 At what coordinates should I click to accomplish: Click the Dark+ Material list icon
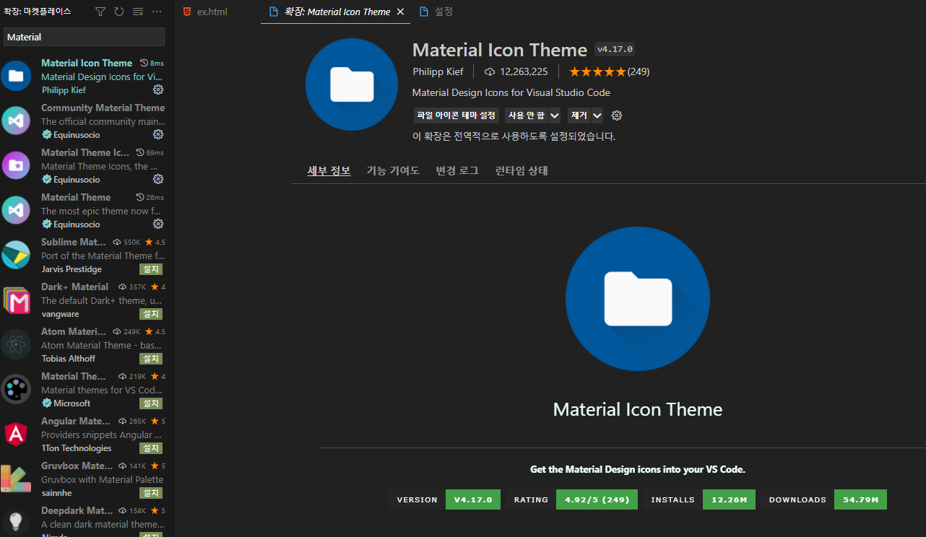(x=16, y=300)
